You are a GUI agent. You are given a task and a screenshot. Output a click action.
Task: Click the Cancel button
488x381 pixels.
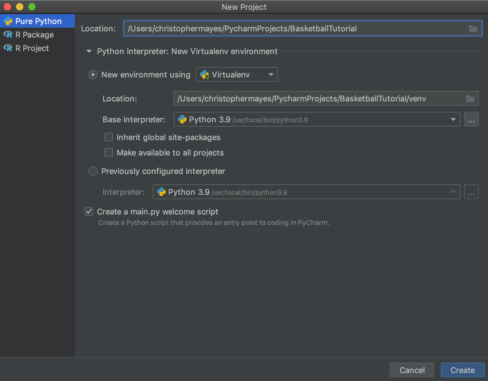[412, 370]
